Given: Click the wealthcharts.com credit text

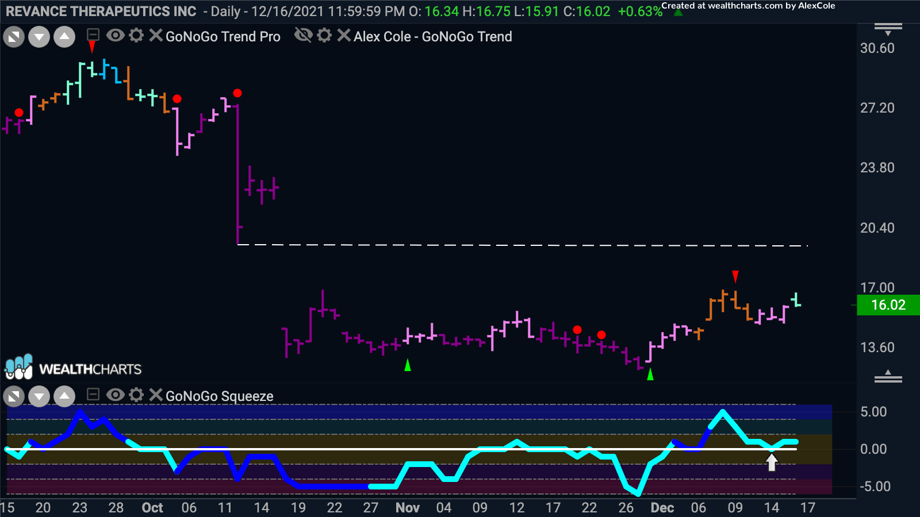Looking at the screenshot, I should (x=748, y=6).
